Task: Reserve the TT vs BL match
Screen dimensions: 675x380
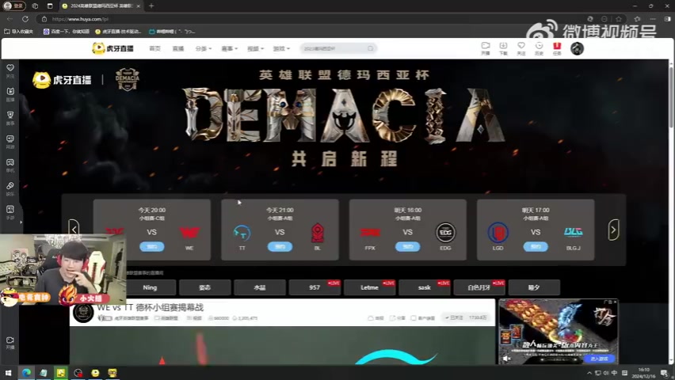Action: (280, 246)
